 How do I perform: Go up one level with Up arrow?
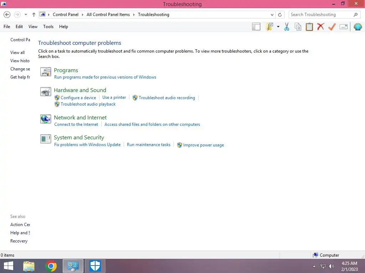(x=34, y=15)
